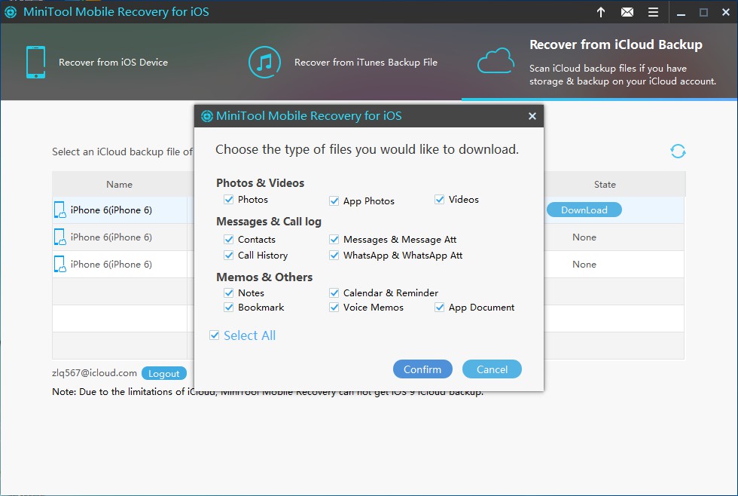Click the Name column header
The height and width of the screenshot is (496, 738).
pos(120,185)
